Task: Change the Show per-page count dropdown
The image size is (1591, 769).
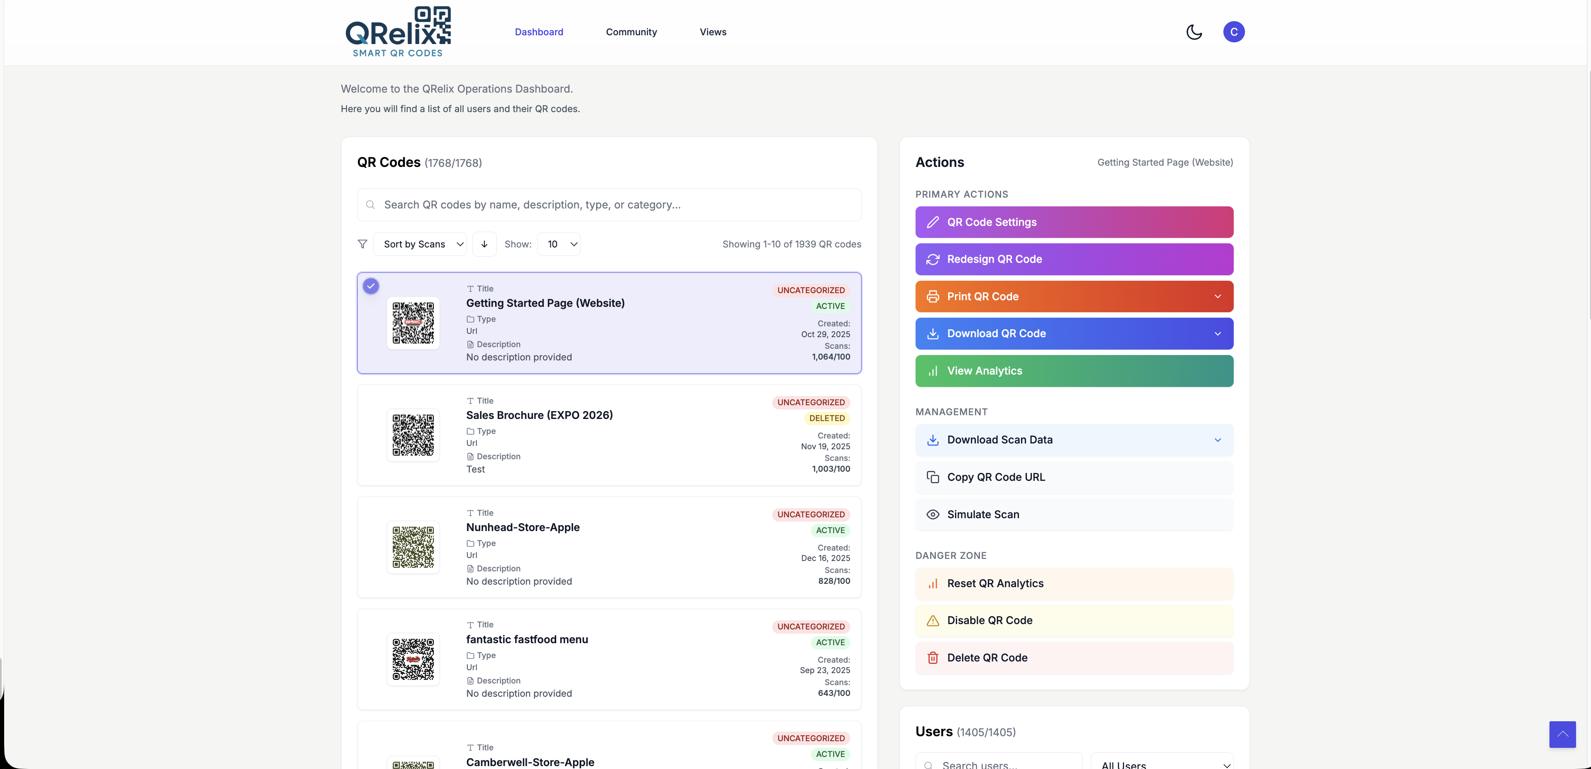Action: pos(558,244)
